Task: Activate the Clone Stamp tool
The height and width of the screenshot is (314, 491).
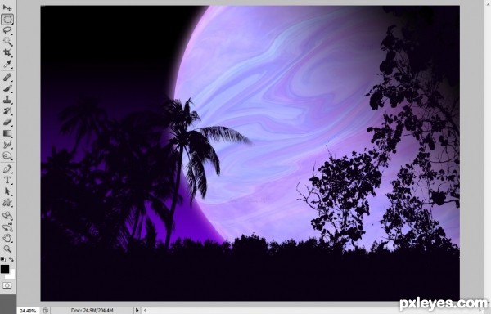Action: pos(7,100)
